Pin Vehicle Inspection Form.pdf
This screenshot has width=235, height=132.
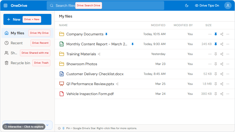click(216, 94)
